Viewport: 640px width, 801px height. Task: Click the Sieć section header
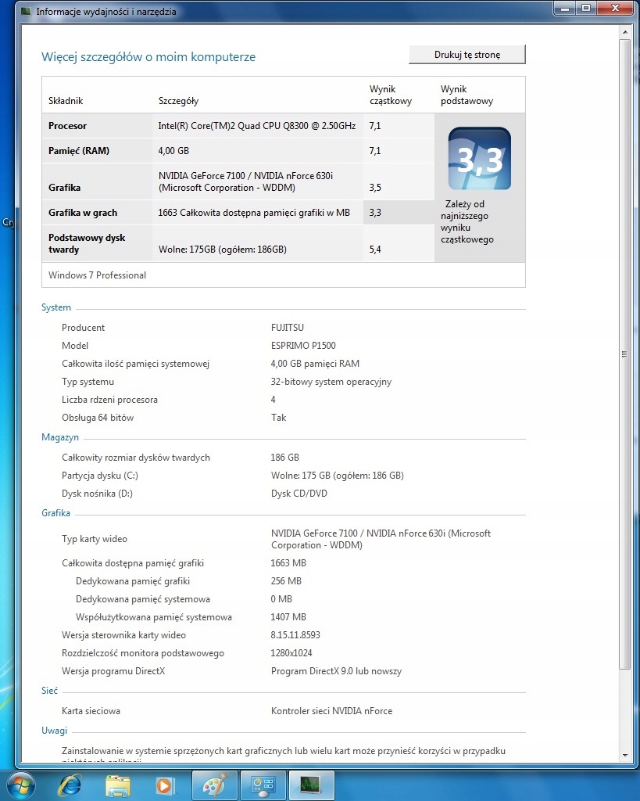coord(49,690)
